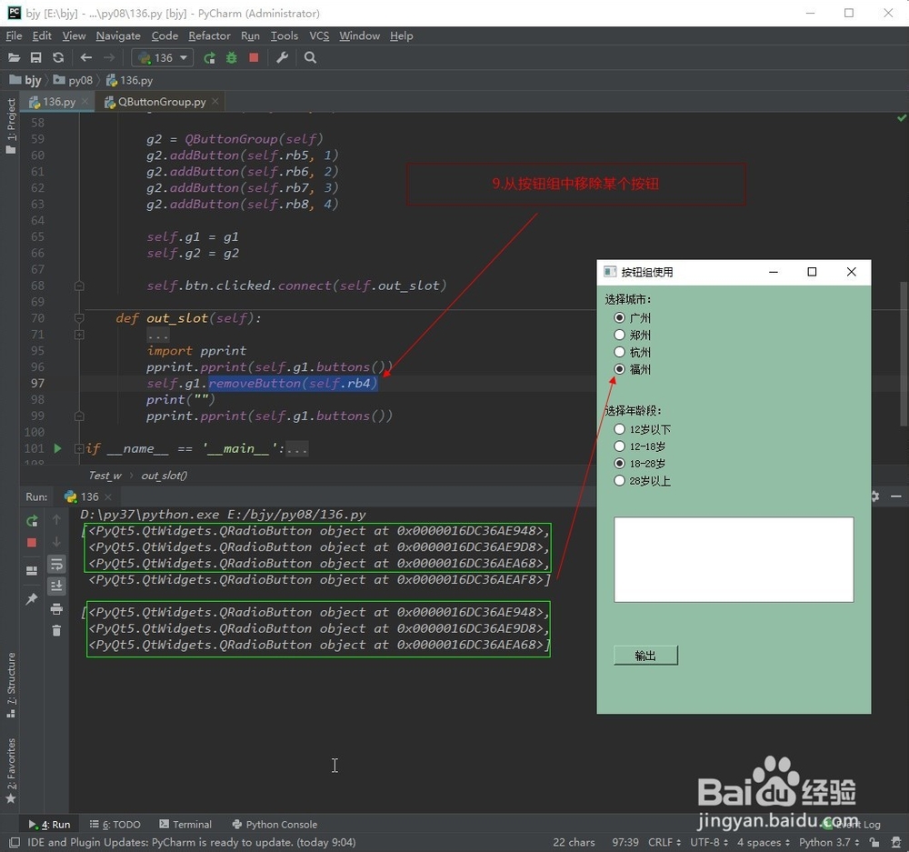Open the Terminal tool window tab
Screen dimensions: 909x852
click(x=185, y=824)
